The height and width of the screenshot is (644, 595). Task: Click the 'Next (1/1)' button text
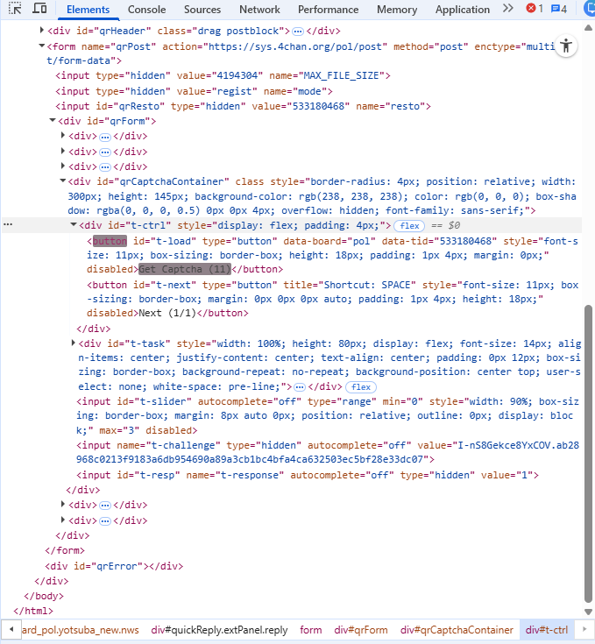click(x=167, y=313)
